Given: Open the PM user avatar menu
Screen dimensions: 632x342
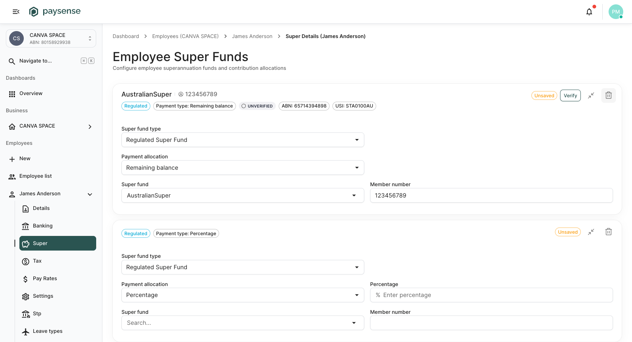Looking at the screenshot, I should [616, 12].
